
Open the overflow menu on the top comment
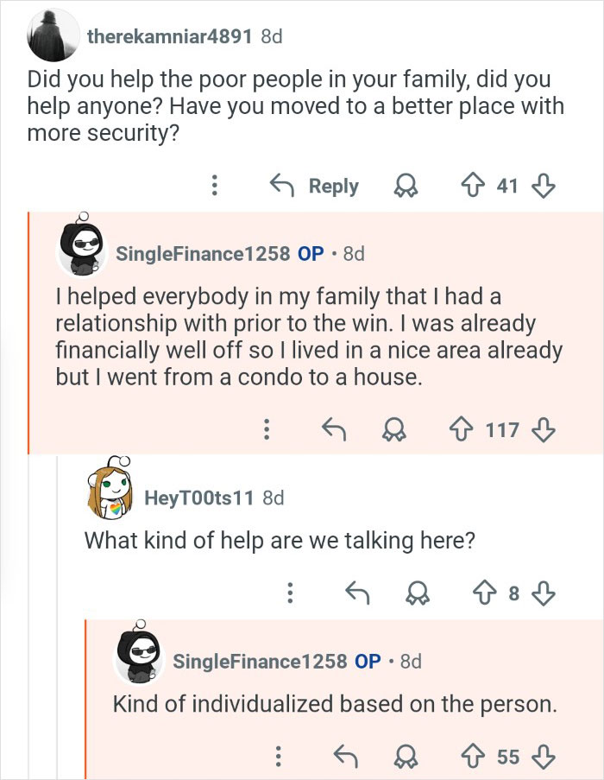[214, 186]
